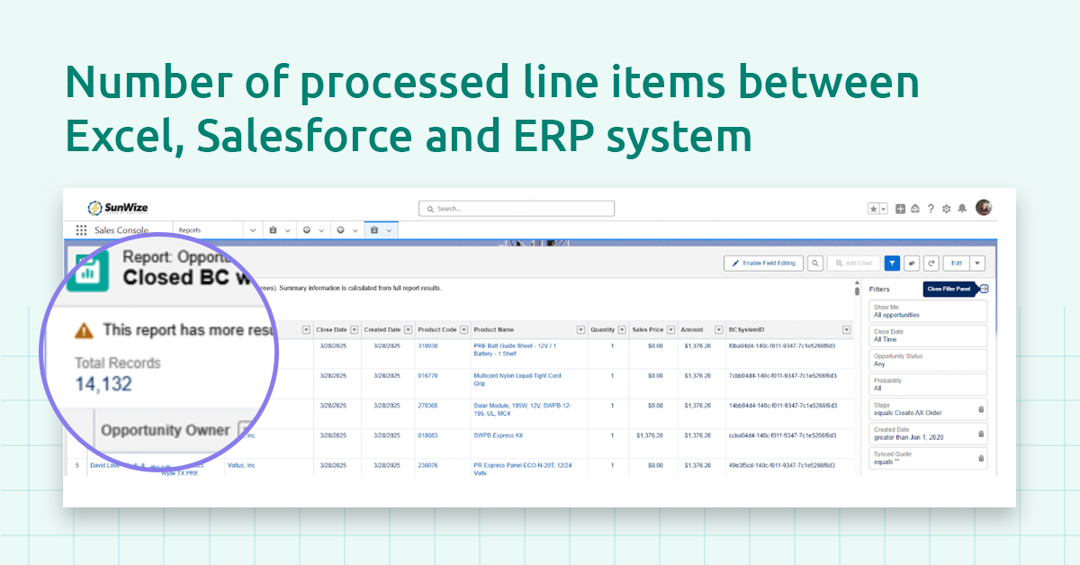Open the Favorites star icon
This screenshot has height=565, width=1080.
[x=873, y=209]
